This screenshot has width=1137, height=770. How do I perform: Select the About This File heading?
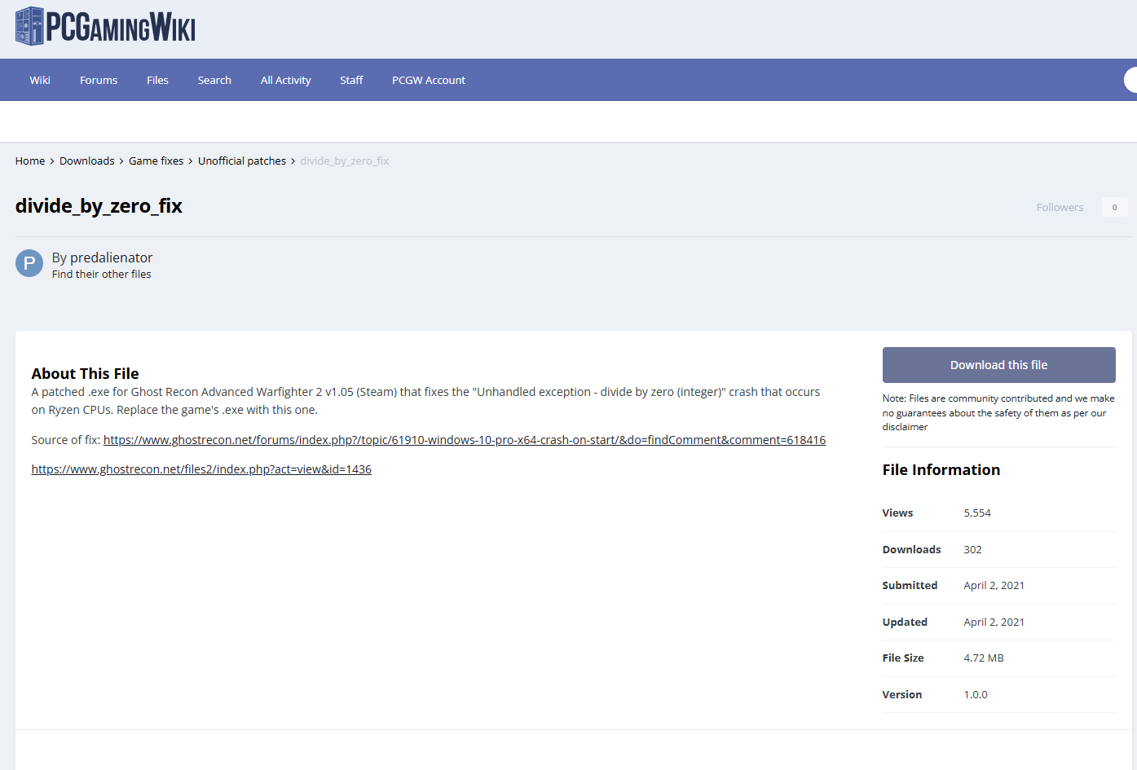tap(86, 374)
